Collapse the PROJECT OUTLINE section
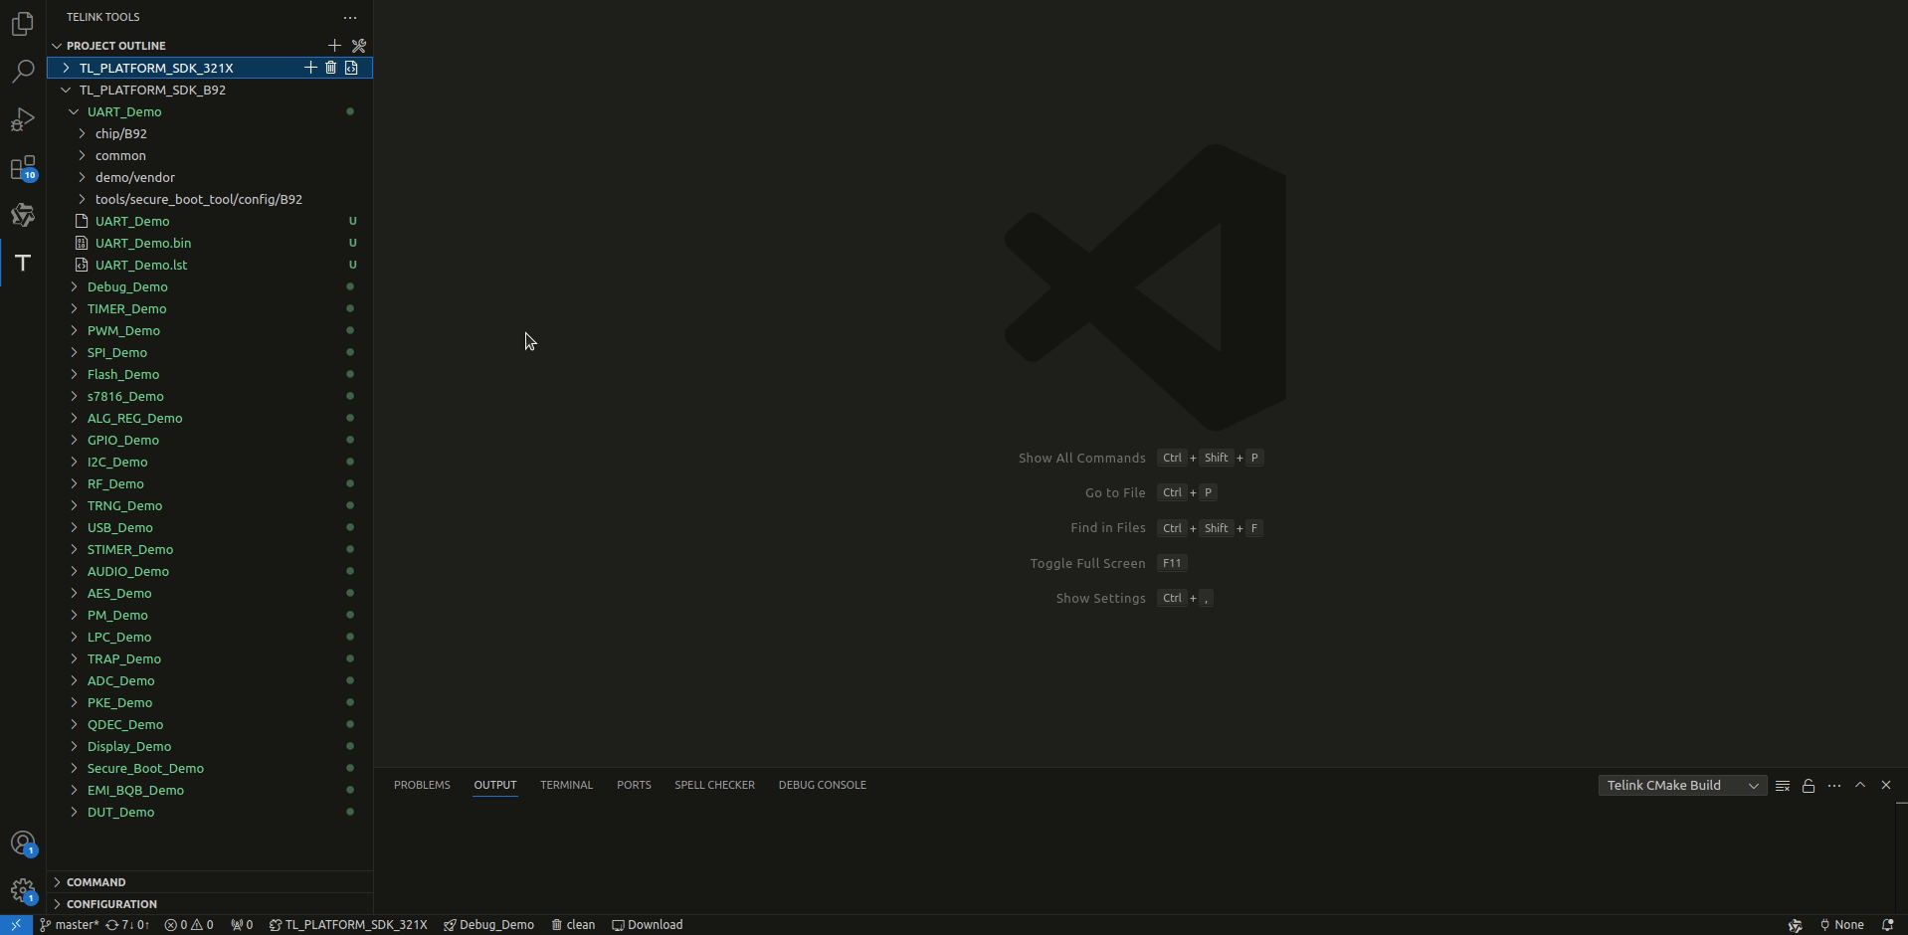Screen dimensions: 1908x935 pyautogui.click(x=57, y=46)
